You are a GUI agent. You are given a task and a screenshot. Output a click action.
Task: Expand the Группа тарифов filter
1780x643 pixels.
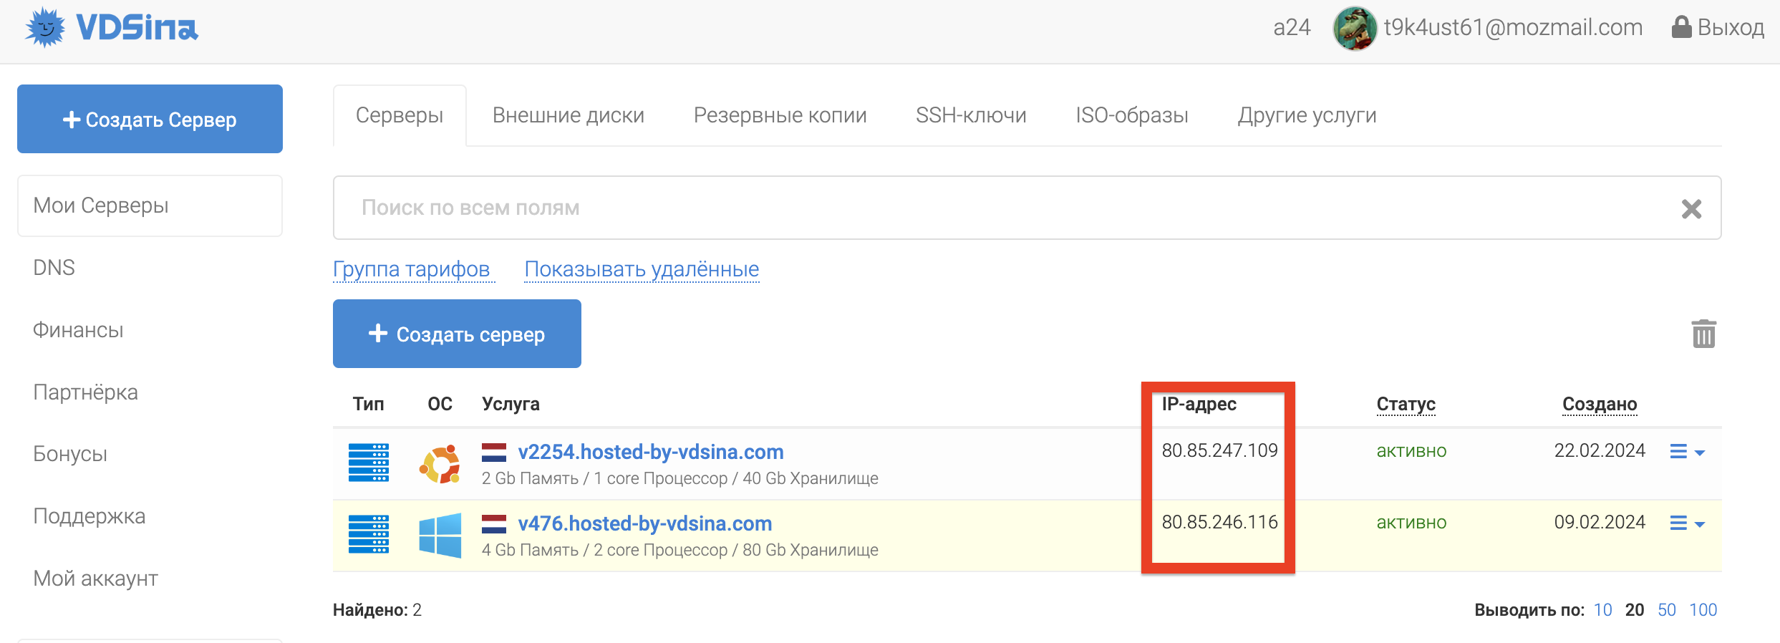coord(411,269)
